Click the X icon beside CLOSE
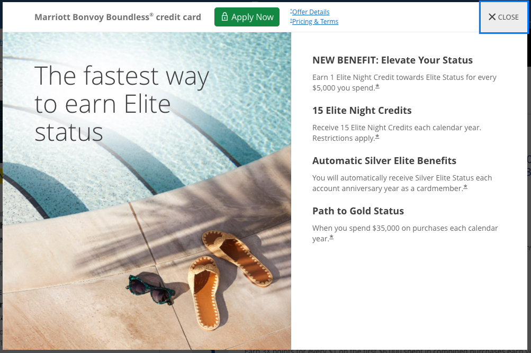 [x=492, y=17]
